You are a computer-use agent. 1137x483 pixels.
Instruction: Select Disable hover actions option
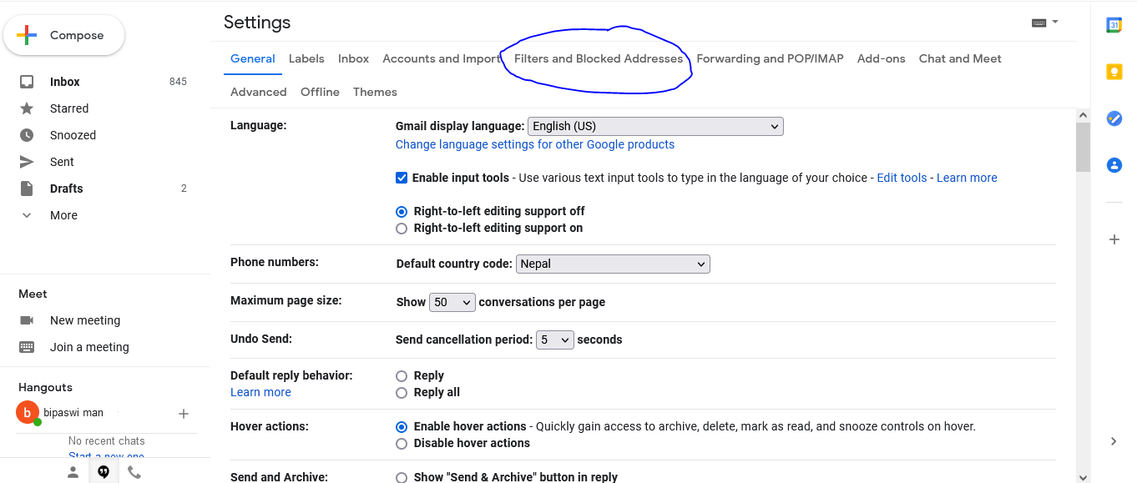402,444
